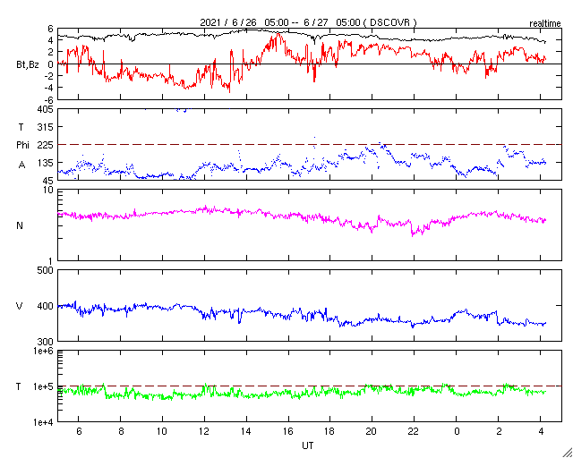573x458 pixels.
Task: Click the "405" tick on the Phi panel
Action: (x=46, y=109)
